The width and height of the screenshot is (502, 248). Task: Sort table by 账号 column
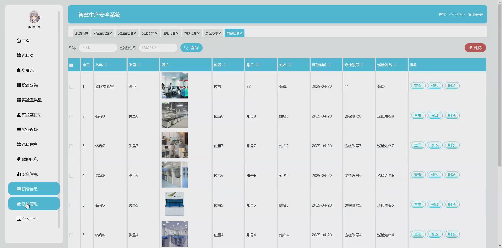(x=257, y=65)
